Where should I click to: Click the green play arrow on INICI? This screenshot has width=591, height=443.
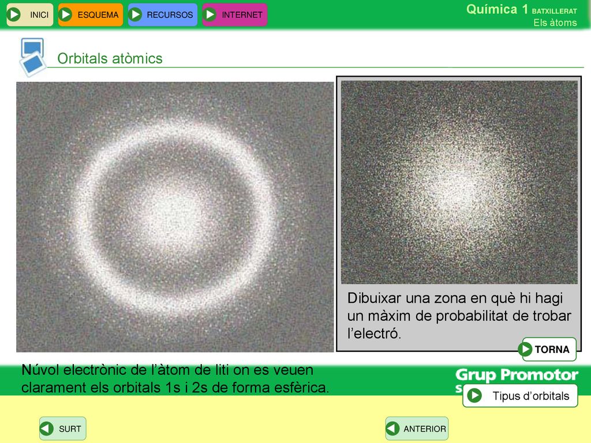[14, 14]
